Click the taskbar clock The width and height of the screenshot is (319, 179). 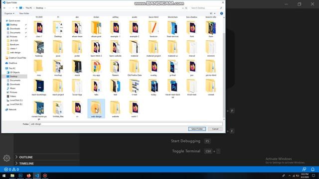[x=305, y=176]
